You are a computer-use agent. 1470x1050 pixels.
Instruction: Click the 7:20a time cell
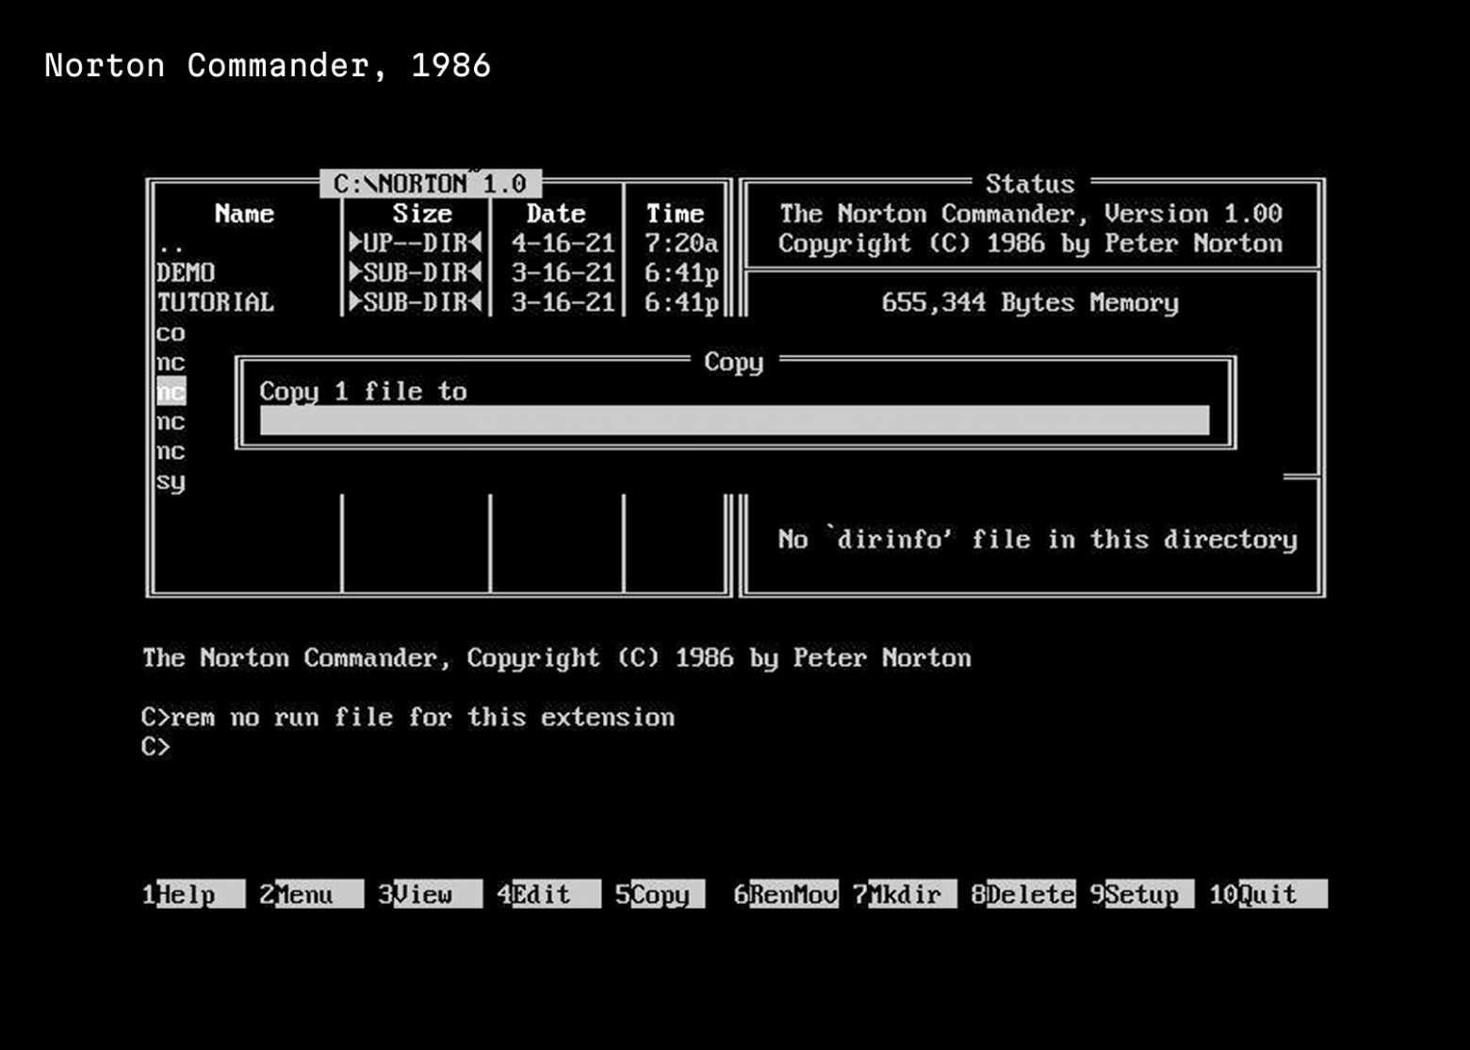681,243
